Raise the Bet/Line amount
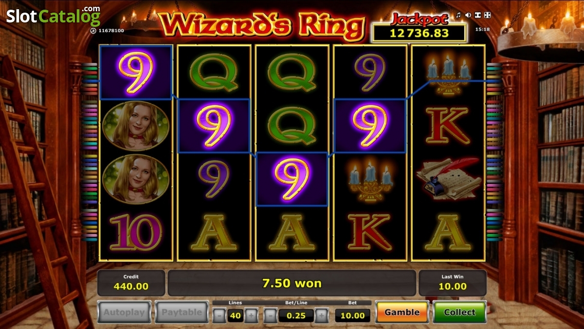The image size is (584, 329). point(321,316)
